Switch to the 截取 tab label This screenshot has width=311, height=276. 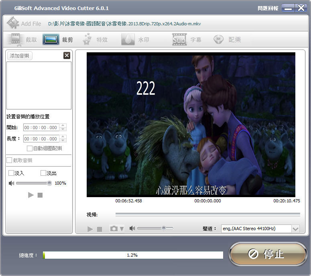click(x=31, y=40)
